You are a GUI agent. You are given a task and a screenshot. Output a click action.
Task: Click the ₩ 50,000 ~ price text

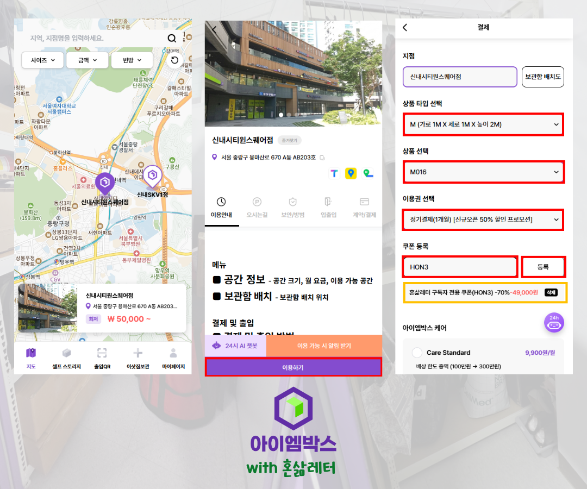click(129, 319)
